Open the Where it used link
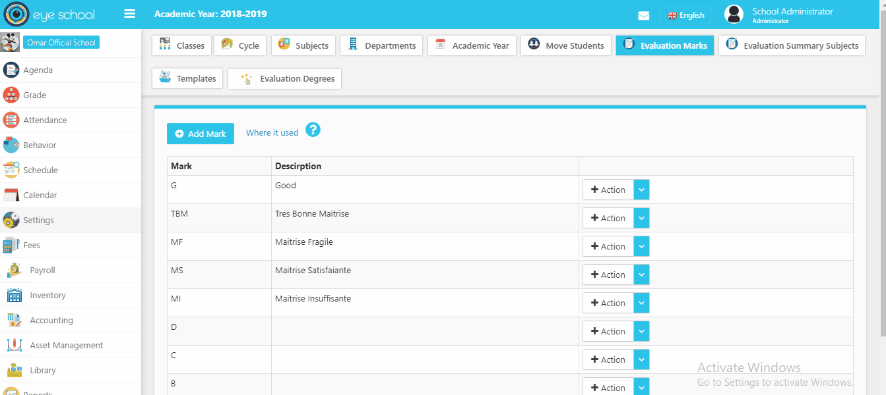 [272, 132]
